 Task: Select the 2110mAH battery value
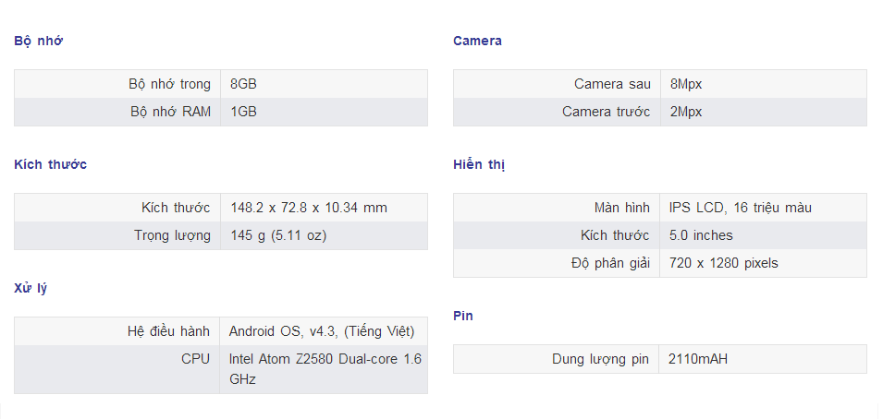(x=698, y=359)
